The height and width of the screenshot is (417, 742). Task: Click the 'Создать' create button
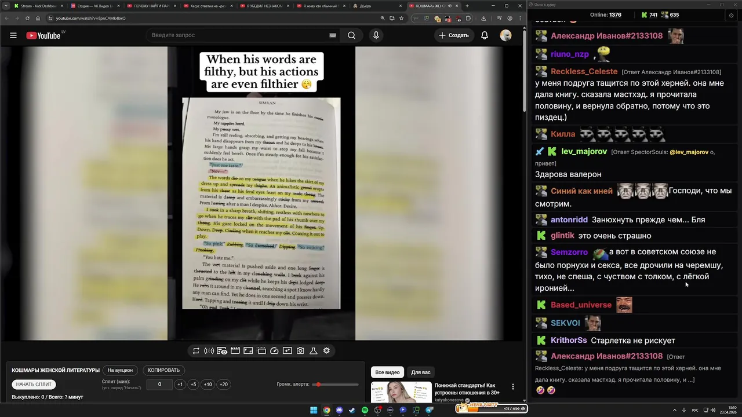454,35
